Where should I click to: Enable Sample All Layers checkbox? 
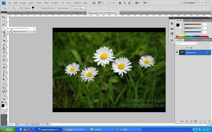pyautogui.click(x=40, y=8)
